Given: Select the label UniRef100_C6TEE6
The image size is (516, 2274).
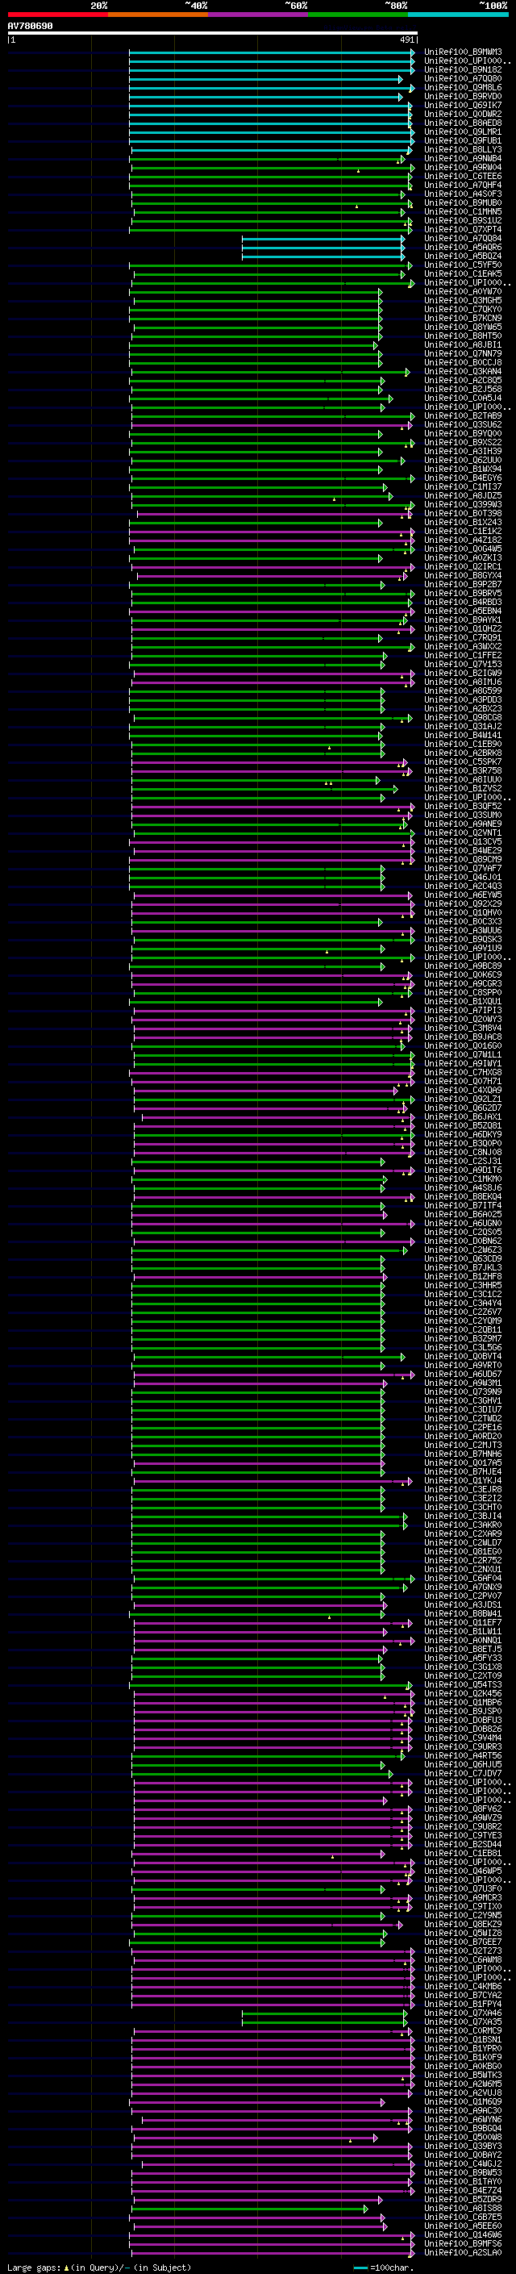Looking at the screenshot, I should point(462,177).
